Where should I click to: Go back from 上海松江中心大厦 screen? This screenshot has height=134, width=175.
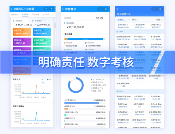(x=11, y=9)
